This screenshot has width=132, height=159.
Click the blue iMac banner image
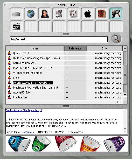coord(19,144)
